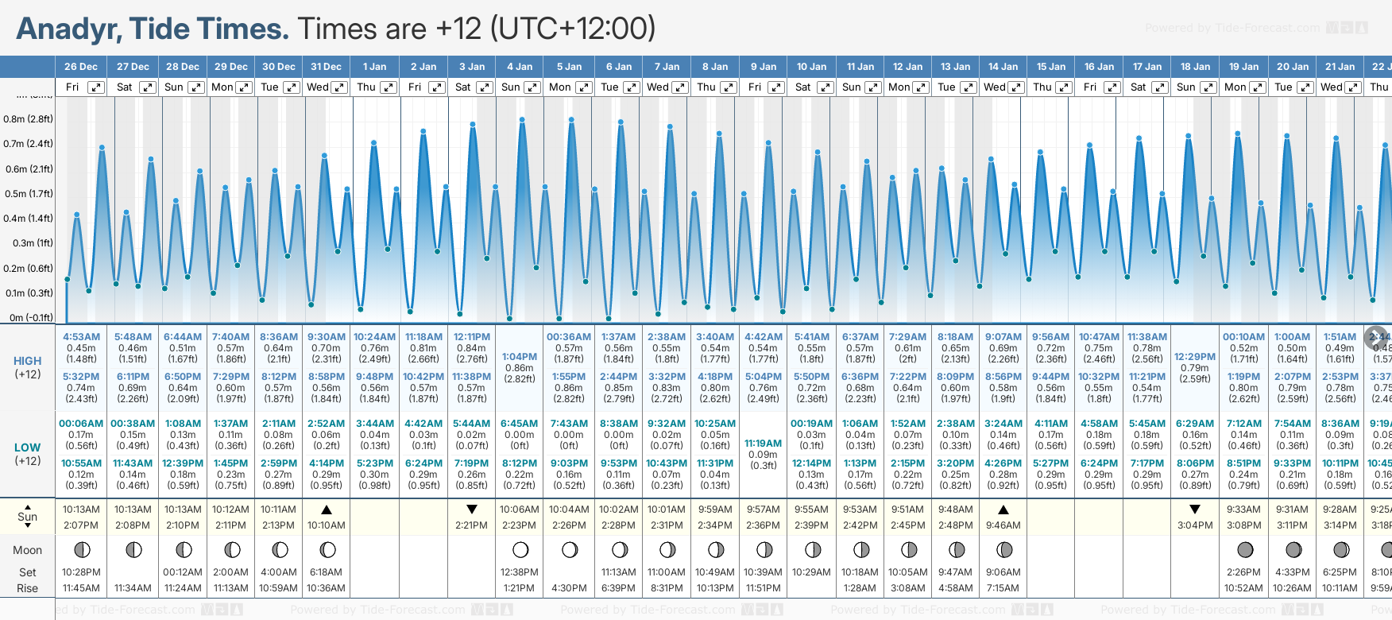Click the dark moon icon for 19 Jan

pos(1245,549)
